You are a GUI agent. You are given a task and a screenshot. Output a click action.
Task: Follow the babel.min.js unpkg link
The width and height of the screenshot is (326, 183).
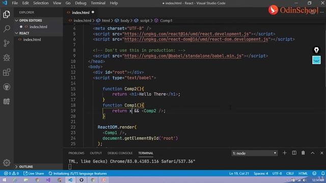(x=183, y=56)
